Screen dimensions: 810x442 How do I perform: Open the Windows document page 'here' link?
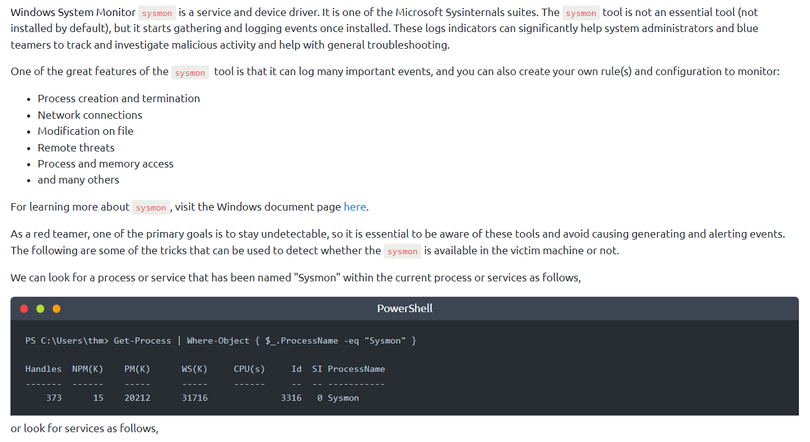(355, 207)
